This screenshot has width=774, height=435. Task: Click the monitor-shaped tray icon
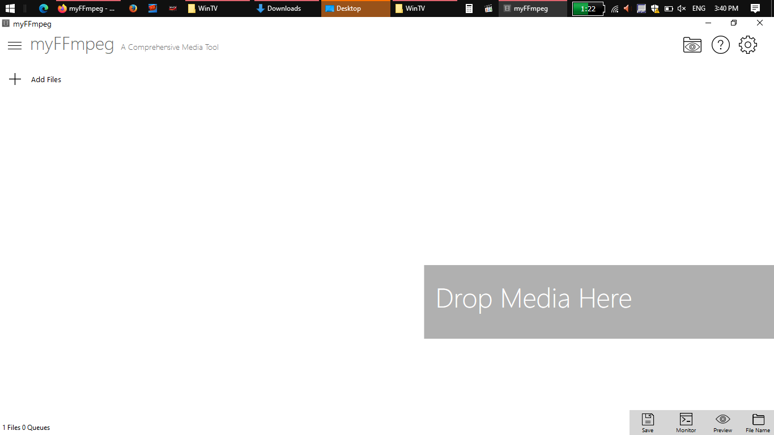641,8
